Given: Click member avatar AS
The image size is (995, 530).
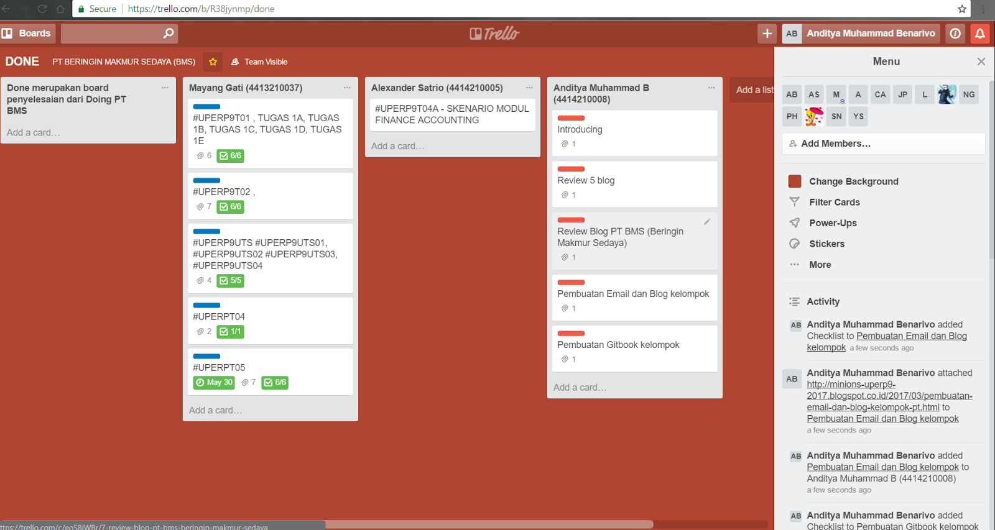Looking at the screenshot, I should click(x=814, y=94).
